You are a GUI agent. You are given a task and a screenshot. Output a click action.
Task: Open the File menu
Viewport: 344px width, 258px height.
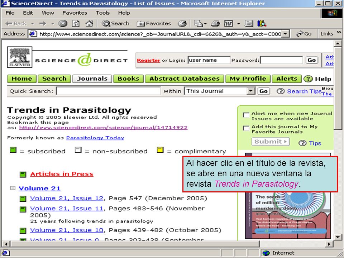10,13
